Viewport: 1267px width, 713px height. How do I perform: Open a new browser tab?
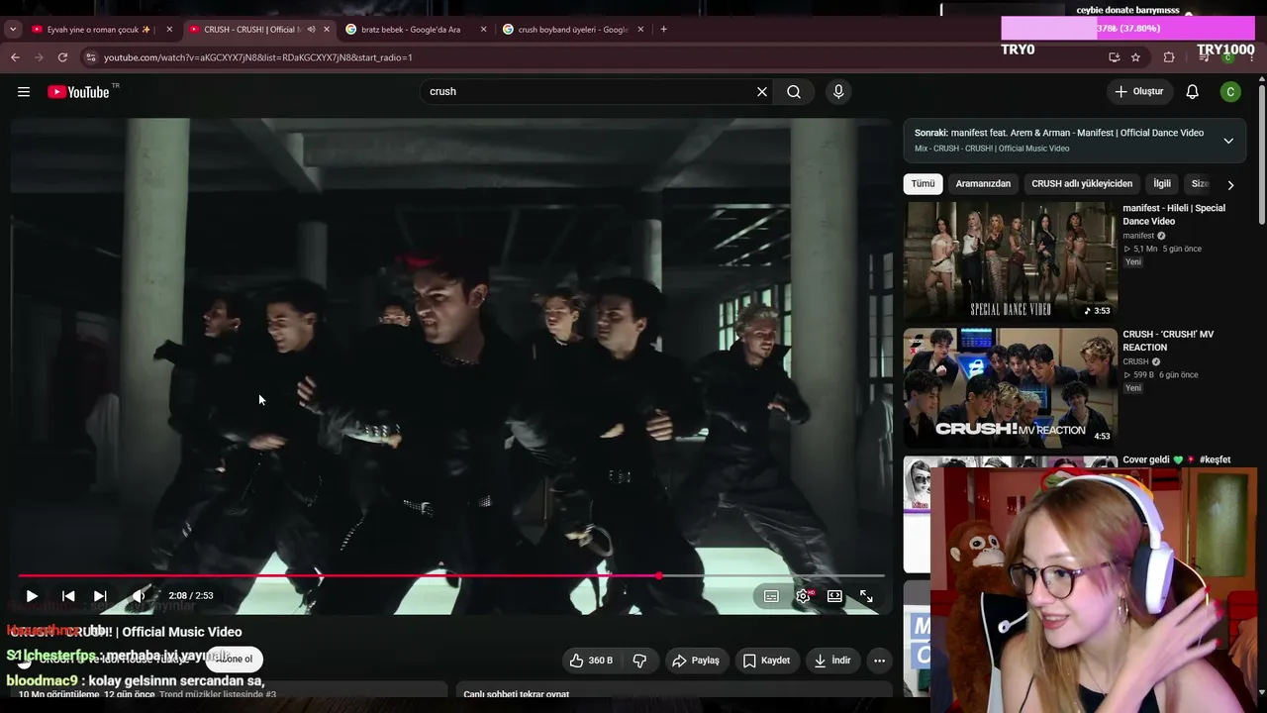[663, 30]
